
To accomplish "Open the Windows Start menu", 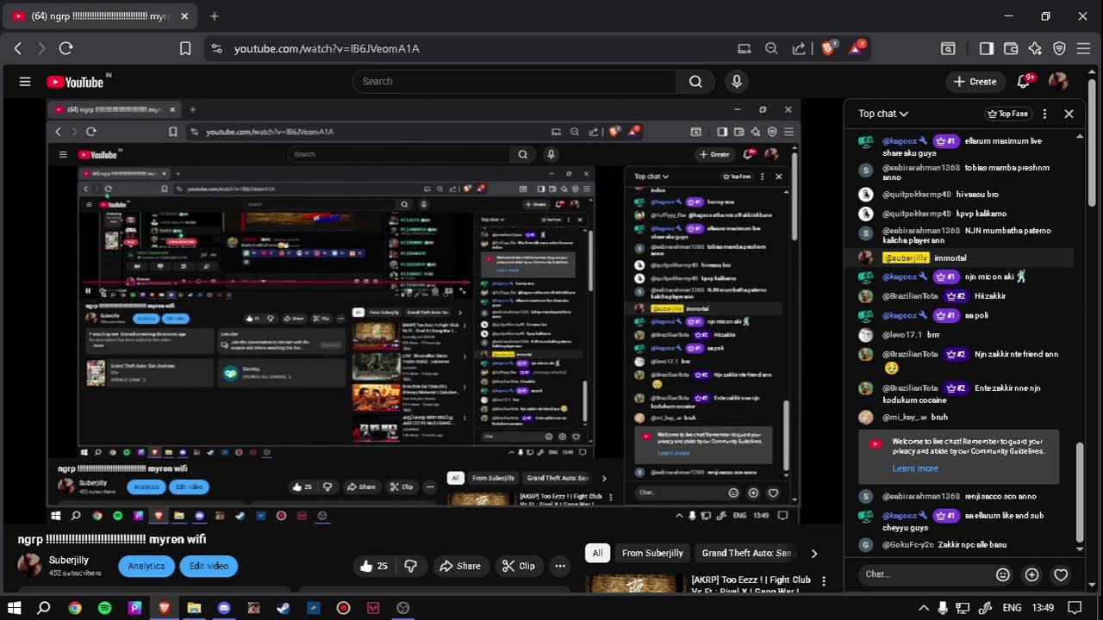I will [x=15, y=608].
